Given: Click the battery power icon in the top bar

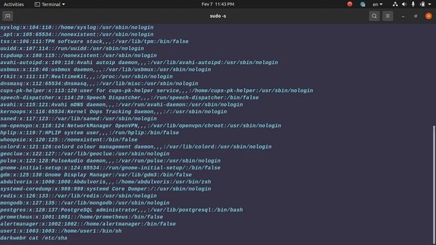Looking at the screenshot, I should click(x=422, y=4).
